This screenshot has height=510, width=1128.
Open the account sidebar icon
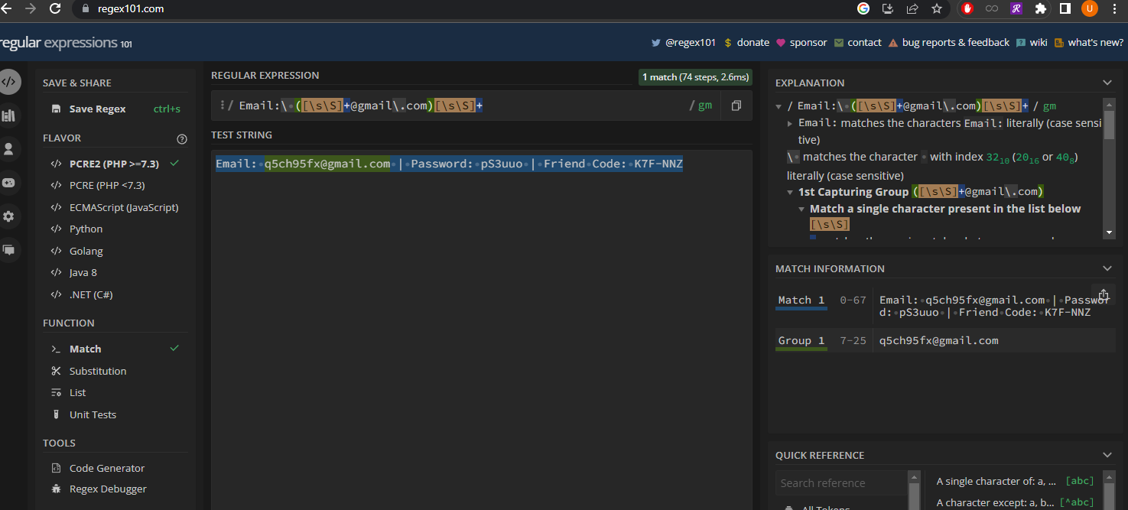coord(9,149)
